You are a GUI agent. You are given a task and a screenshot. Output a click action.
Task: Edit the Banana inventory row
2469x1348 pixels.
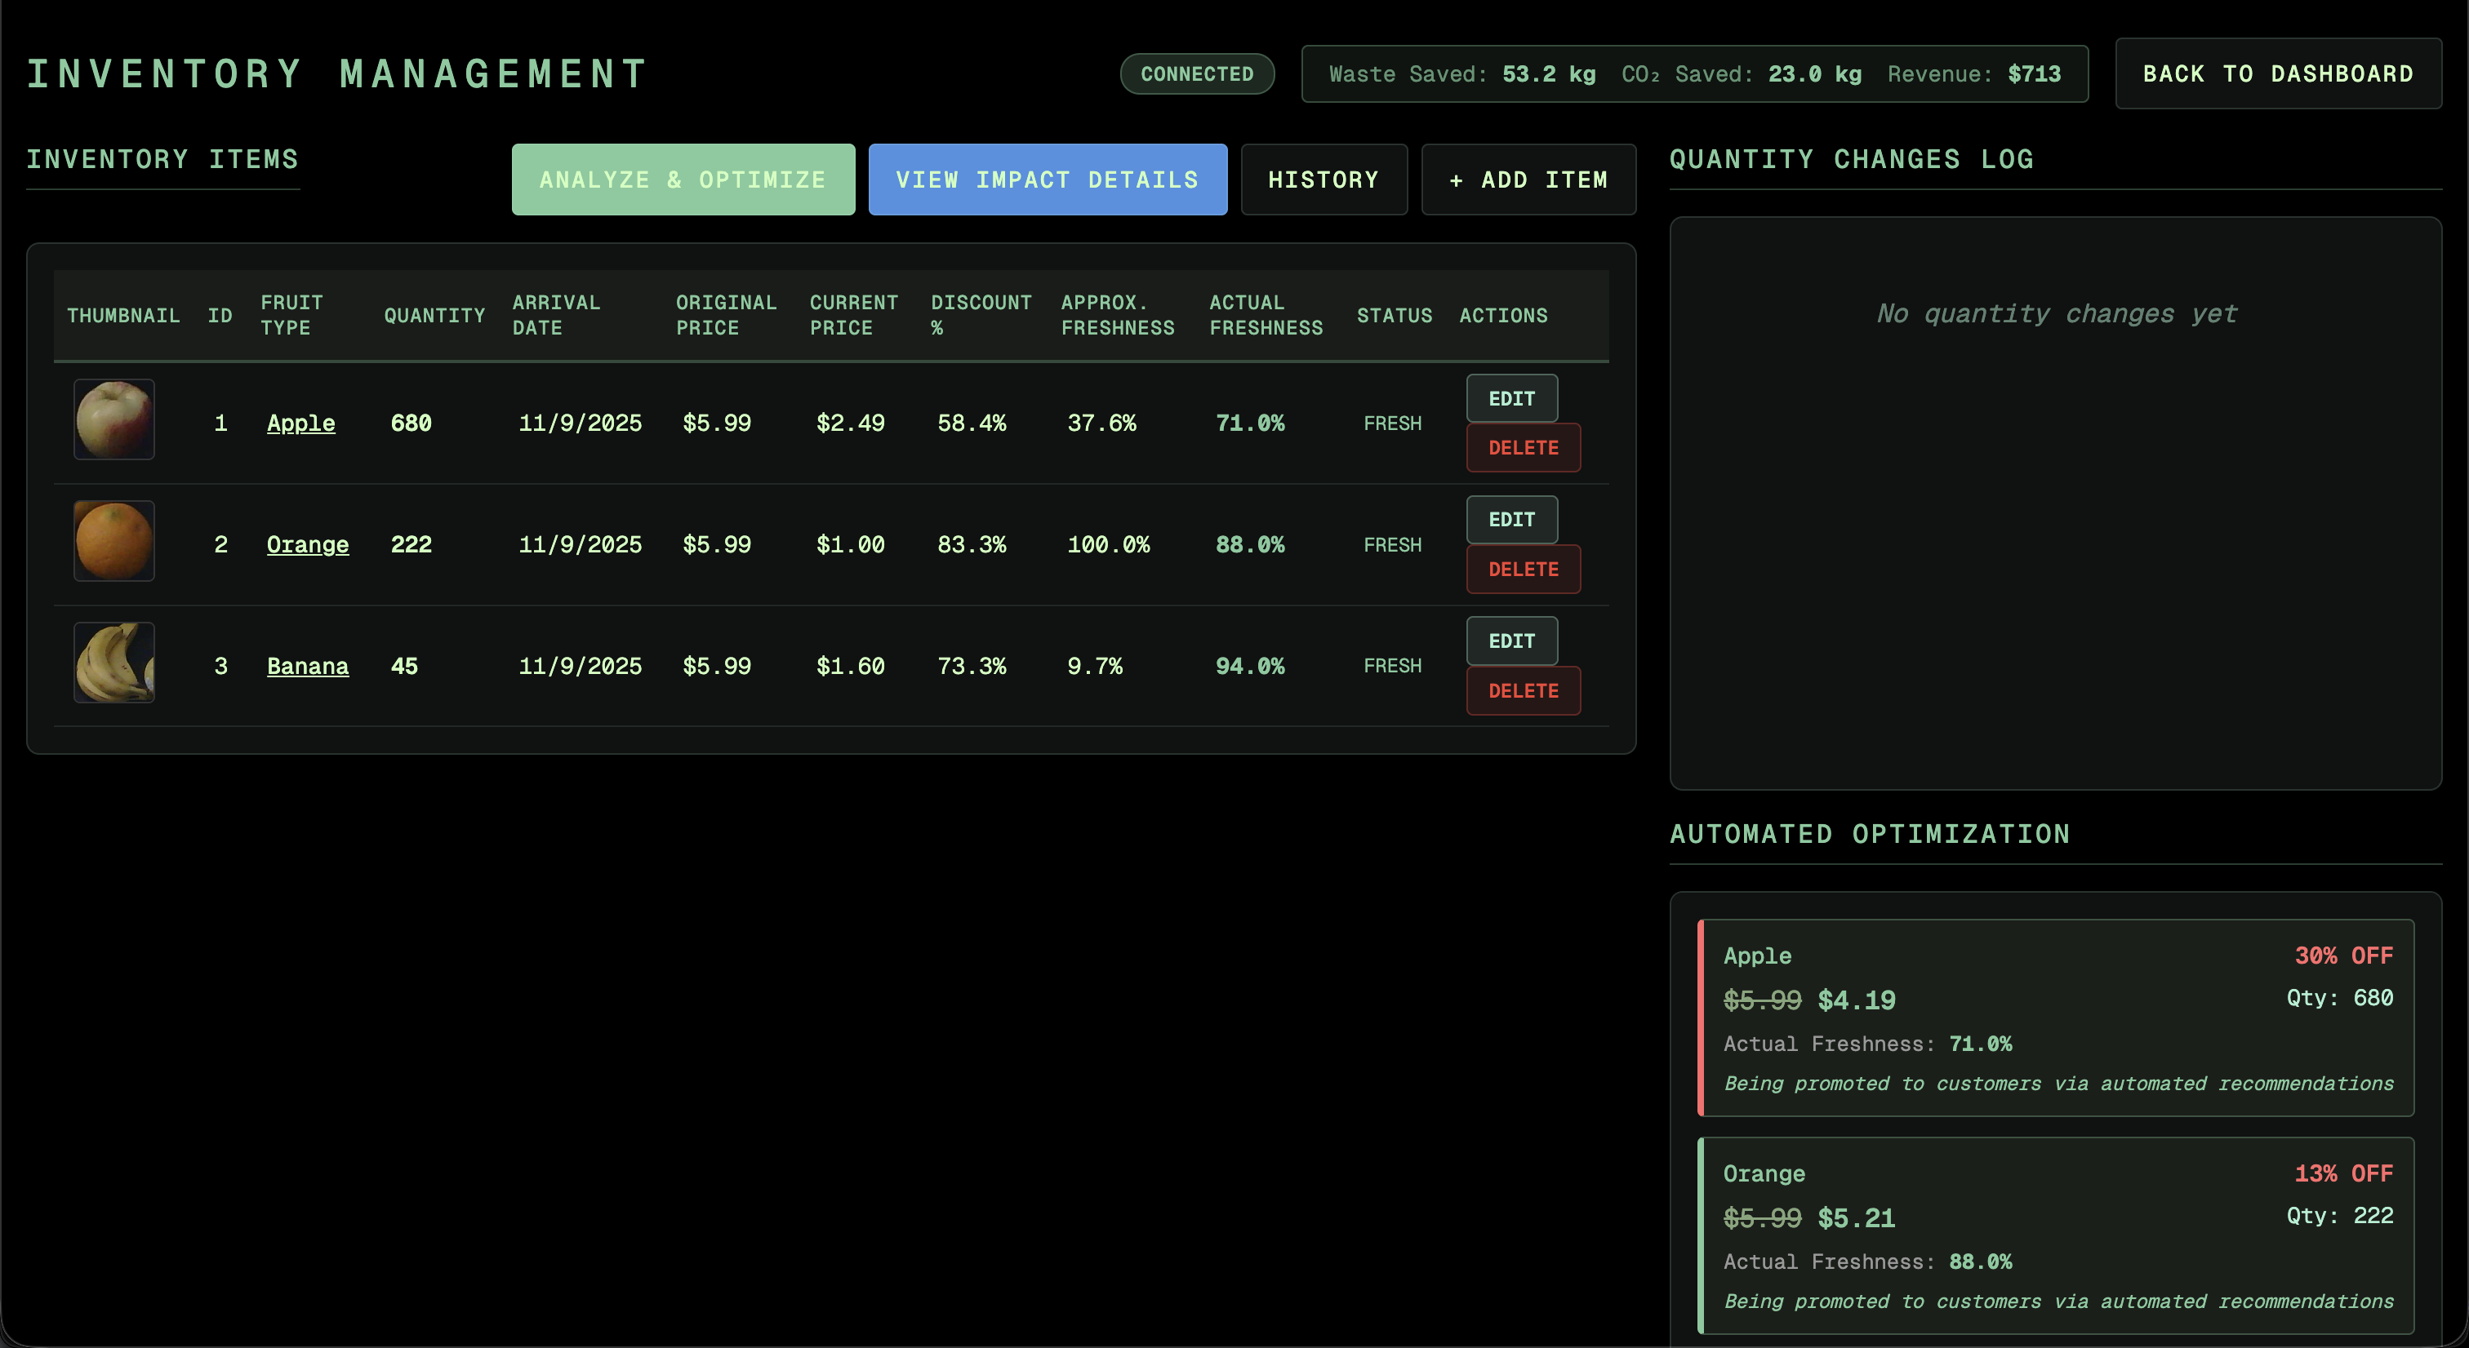point(1510,640)
